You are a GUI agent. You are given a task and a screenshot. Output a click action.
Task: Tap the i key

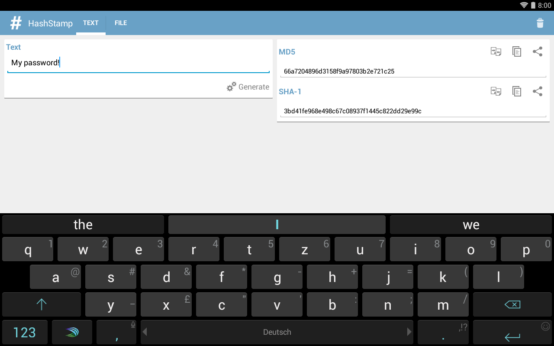[x=415, y=249]
